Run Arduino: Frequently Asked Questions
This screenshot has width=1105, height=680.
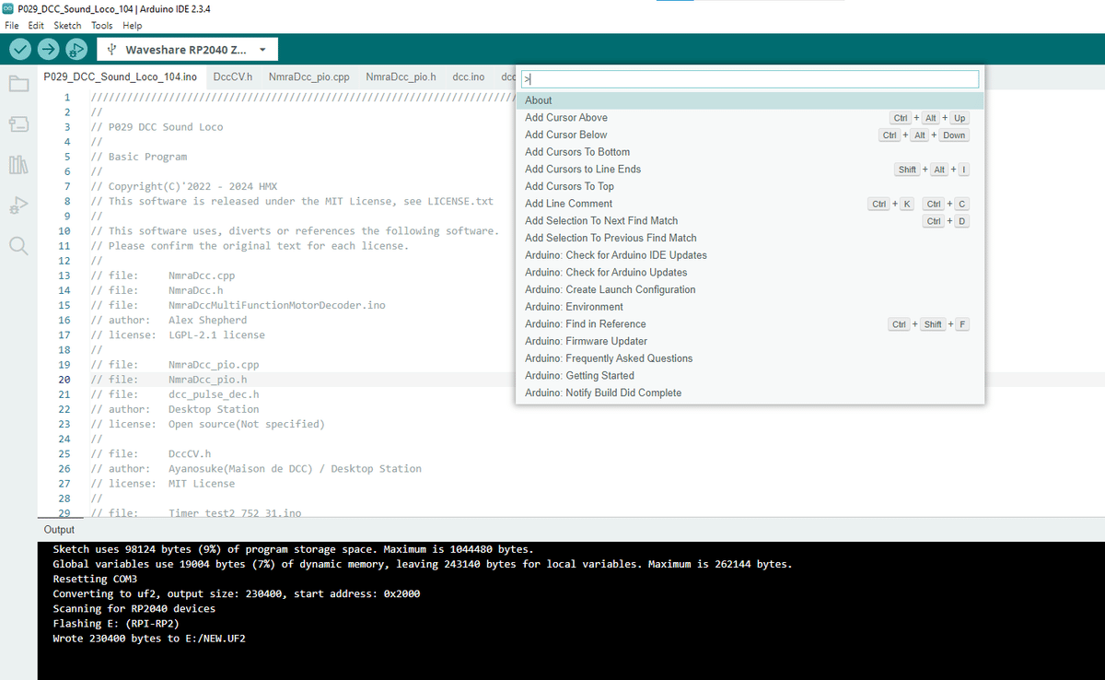click(750, 358)
